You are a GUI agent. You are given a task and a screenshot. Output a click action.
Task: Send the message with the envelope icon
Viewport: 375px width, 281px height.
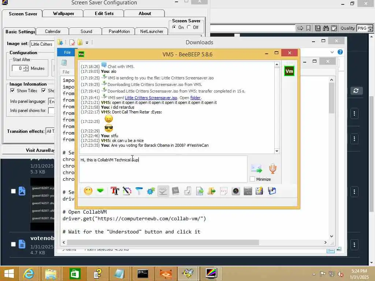tap(256, 168)
